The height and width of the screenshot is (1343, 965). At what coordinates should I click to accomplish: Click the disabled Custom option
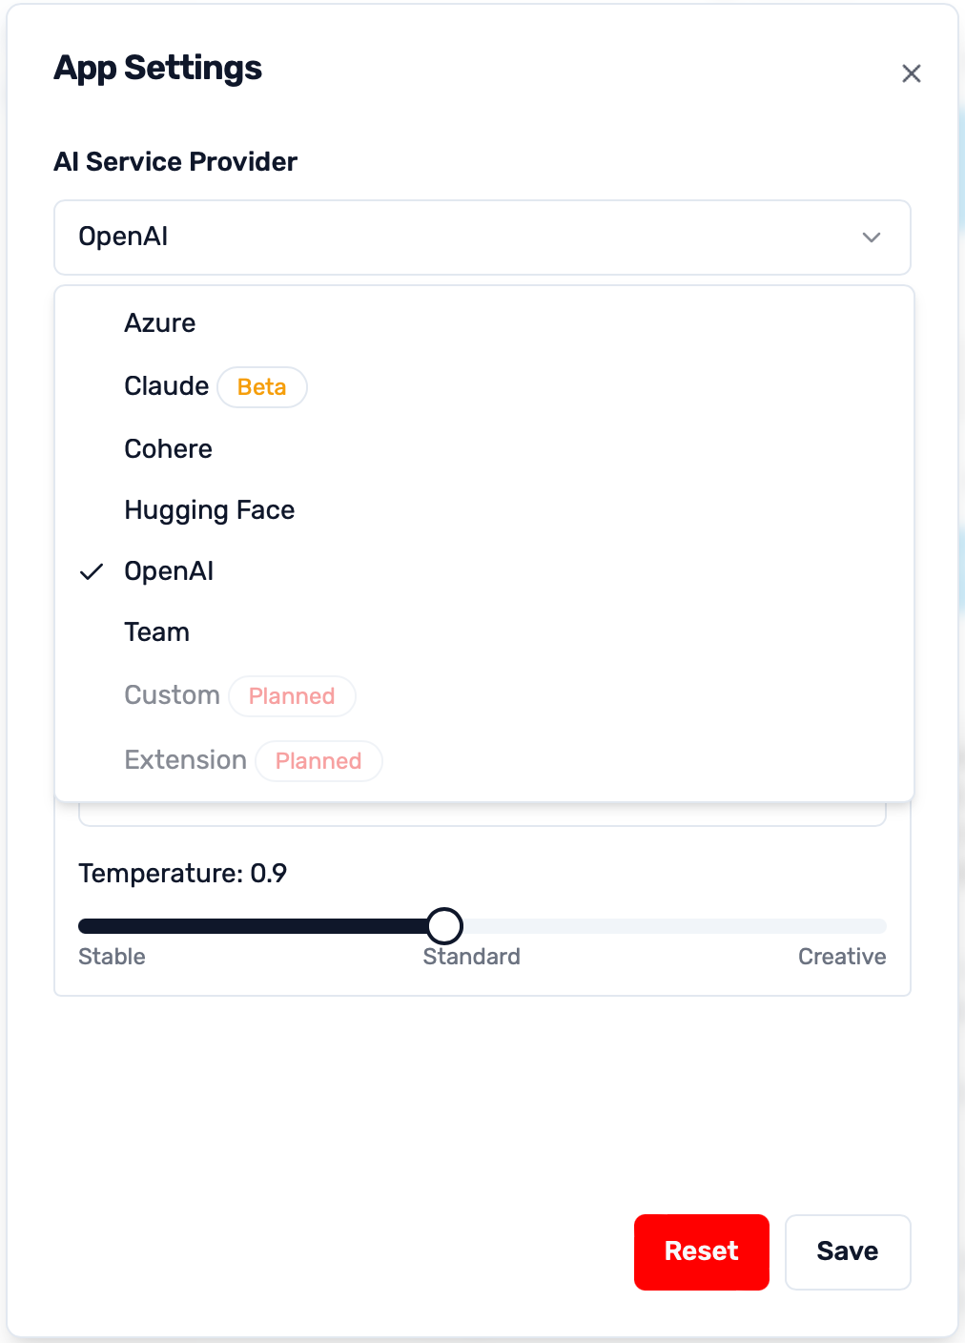pos(172,695)
